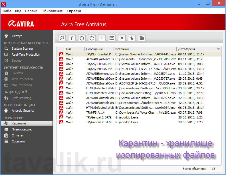Sort by Тип column header
226x175 pixels.
coord(74,49)
